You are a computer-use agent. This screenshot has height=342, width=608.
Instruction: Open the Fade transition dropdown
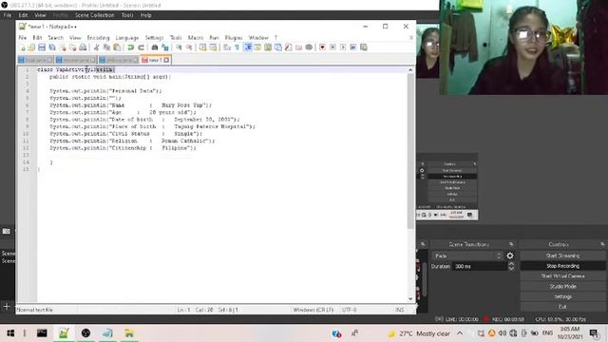[467, 256]
